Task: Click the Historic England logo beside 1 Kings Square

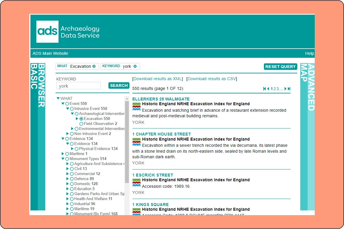Action: click(137, 211)
